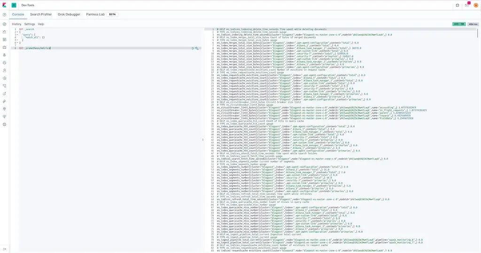This screenshot has width=481, height=253.
Task: Switch to the Search Profiler tab
Action: [x=41, y=15]
